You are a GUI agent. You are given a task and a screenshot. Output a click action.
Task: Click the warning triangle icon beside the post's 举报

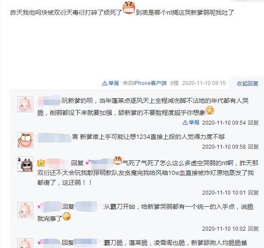(104, 83)
